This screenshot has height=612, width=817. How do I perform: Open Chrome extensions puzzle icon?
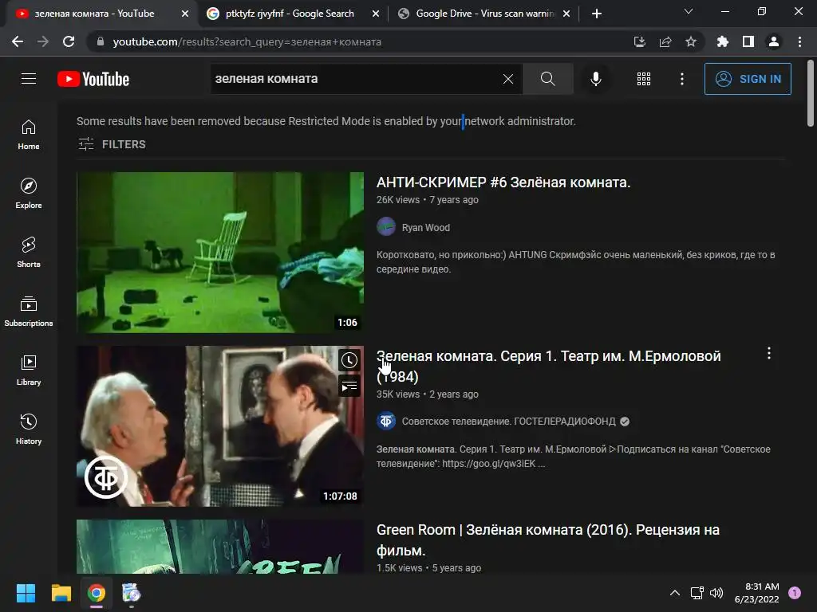(x=722, y=41)
